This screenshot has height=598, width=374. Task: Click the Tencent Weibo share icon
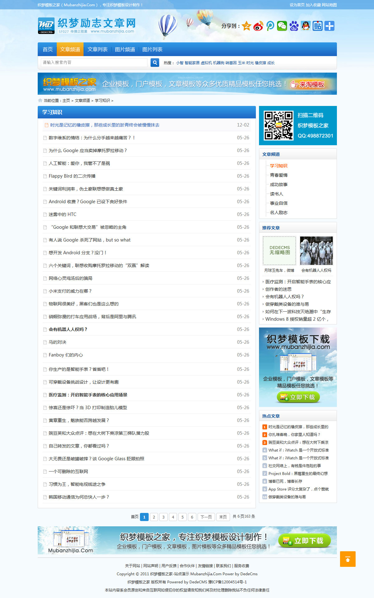coord(270,26)
